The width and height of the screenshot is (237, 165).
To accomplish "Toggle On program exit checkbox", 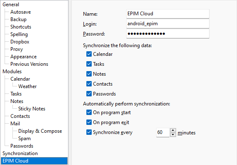I will point(89,122).
